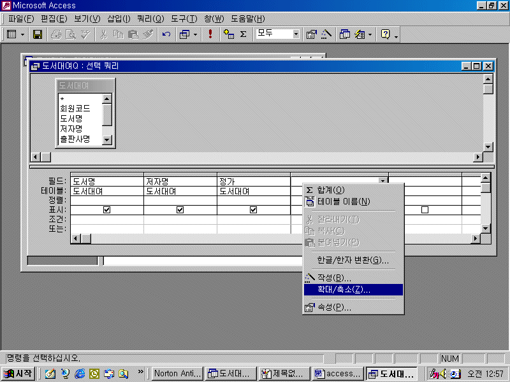Click the Print icon in toolbar
The image size is (510, 382).
(x=56, y=34)
